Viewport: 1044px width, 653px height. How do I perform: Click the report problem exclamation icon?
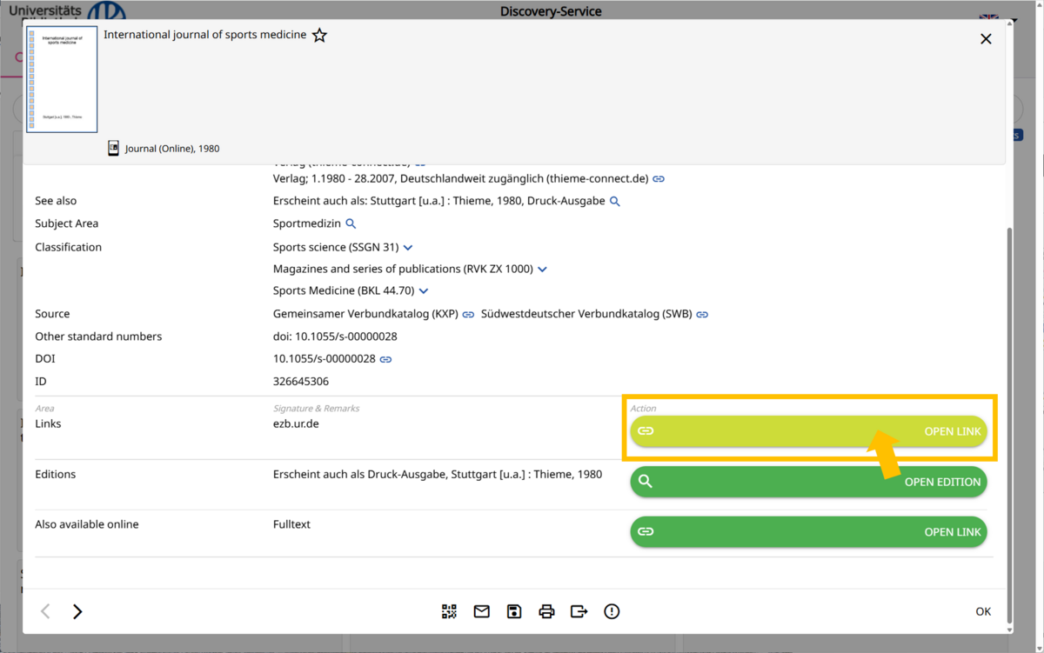pos(612,612)
